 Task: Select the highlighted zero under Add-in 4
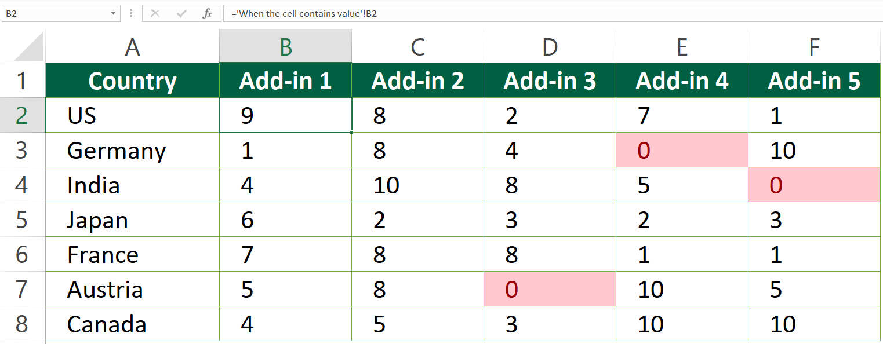coord(681,150)
